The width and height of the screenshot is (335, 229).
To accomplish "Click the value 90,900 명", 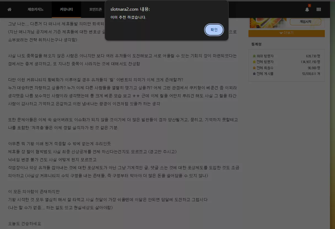I will coord(314,68).
